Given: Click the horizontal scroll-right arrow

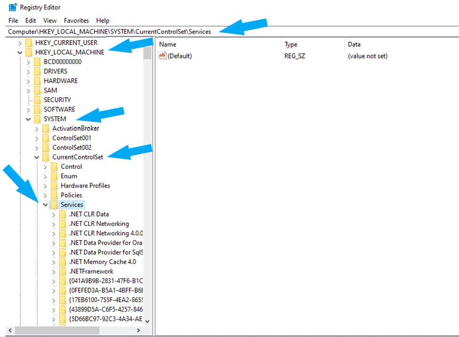Looking at the screenshot, I should click(138, 330).
